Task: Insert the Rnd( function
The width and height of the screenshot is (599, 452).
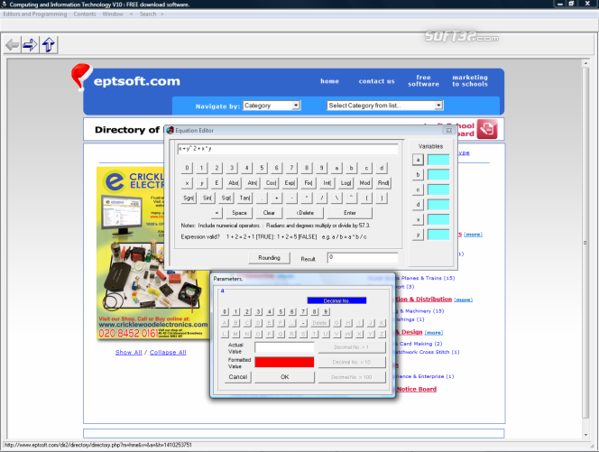Action: [383, 183]
